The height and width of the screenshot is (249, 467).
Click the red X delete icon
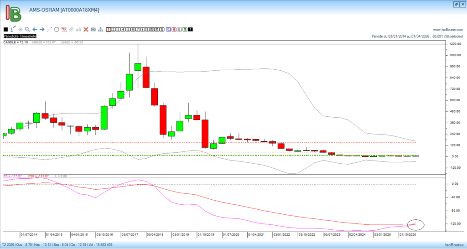pyautogui.click(x=86, y=30)
